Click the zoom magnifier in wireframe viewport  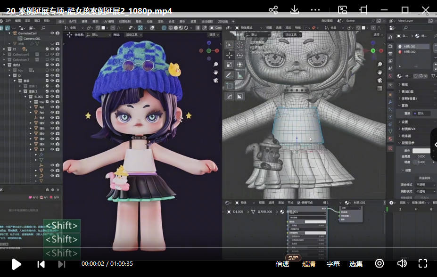point(379,65)
